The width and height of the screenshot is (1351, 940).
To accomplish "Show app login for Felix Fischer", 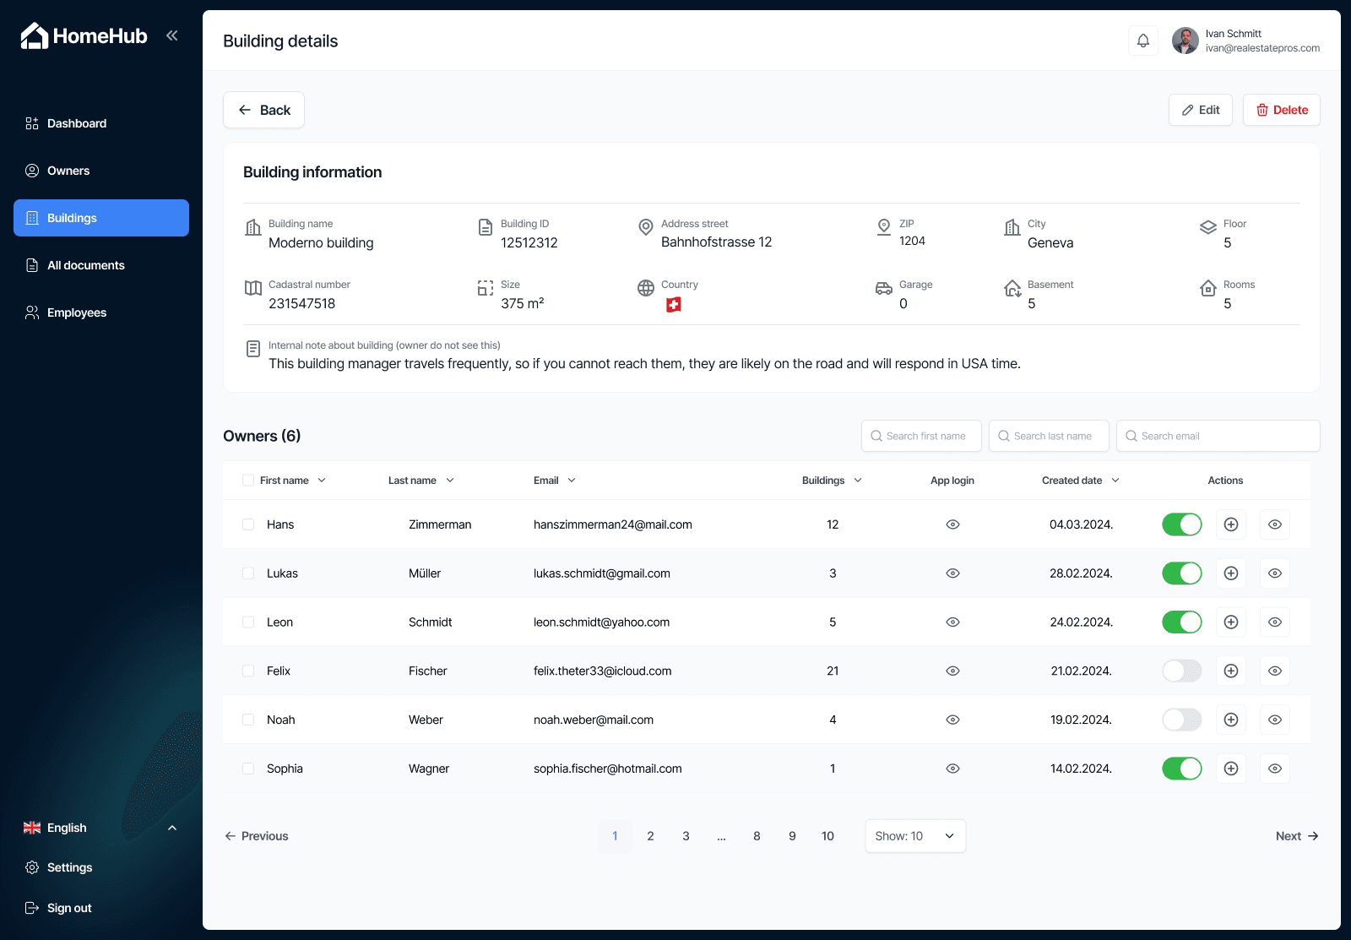I will 952,671.
